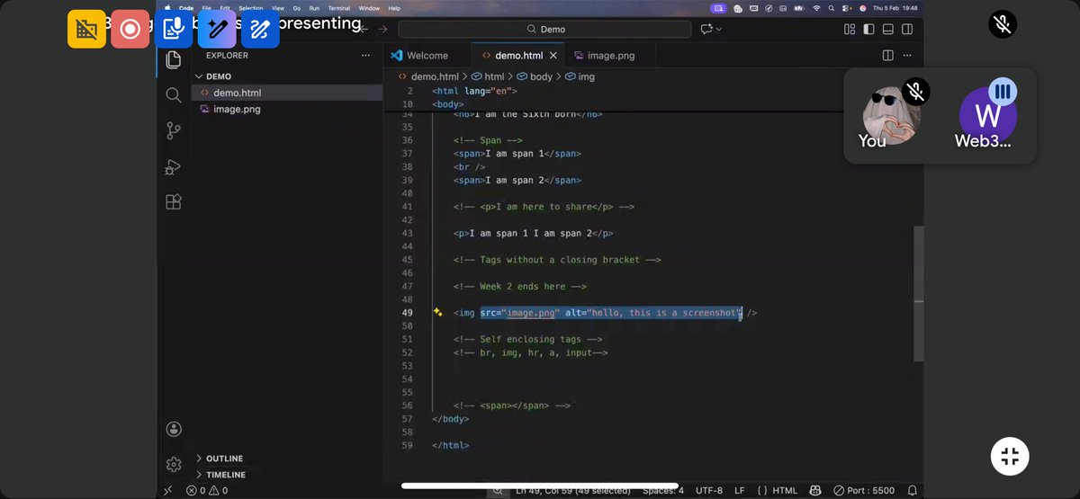The height and width of the screenshot is (499, 1080).
Task: Click UTF-8 encoding in status bar
Action: coord(708,490)
